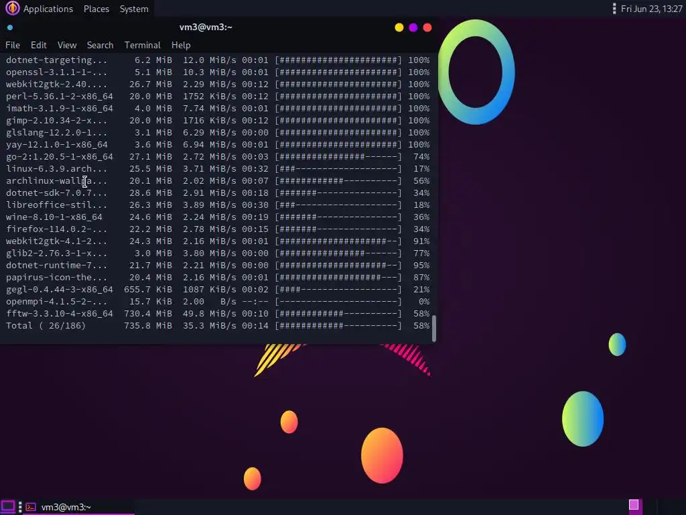The height and width of the screenshot is (515, 686).
Task: Click the show desktop icon in taskbar
Action: [8, 507]
